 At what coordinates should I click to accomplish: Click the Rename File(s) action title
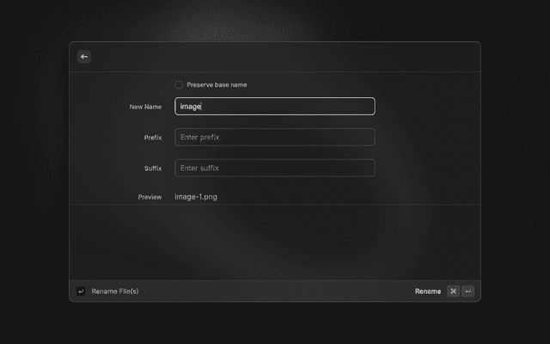coord(115,292)
